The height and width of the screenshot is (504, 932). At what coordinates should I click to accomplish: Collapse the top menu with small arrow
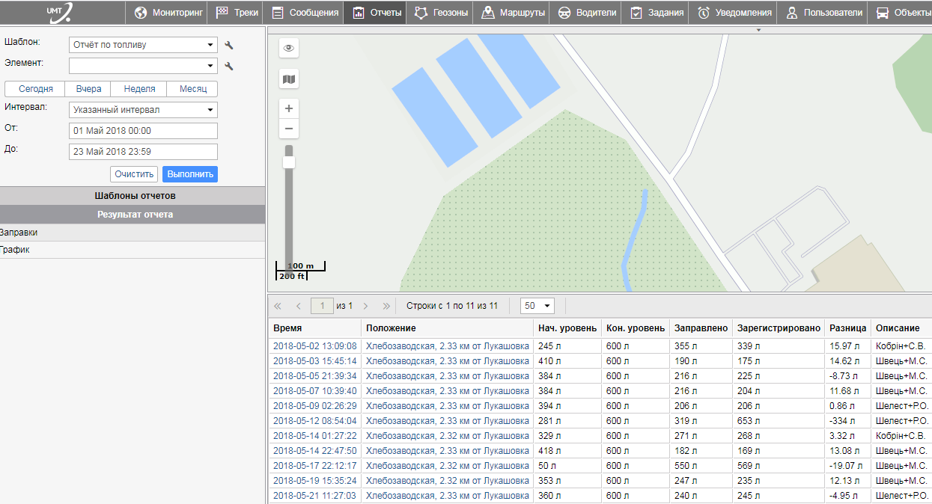click(759, 31)
